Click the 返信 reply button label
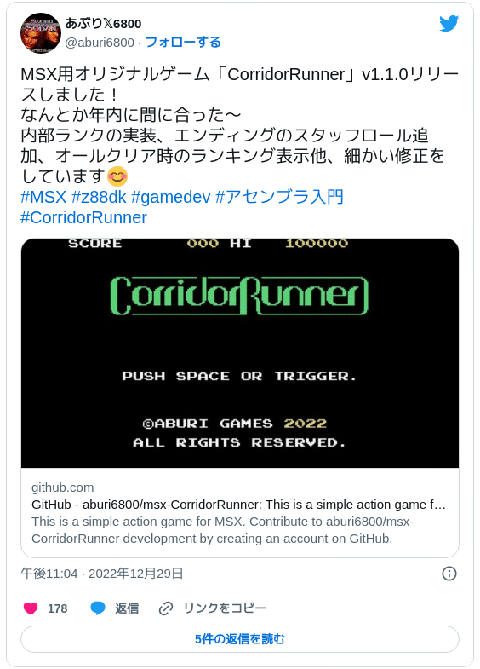 pos(127,608)
